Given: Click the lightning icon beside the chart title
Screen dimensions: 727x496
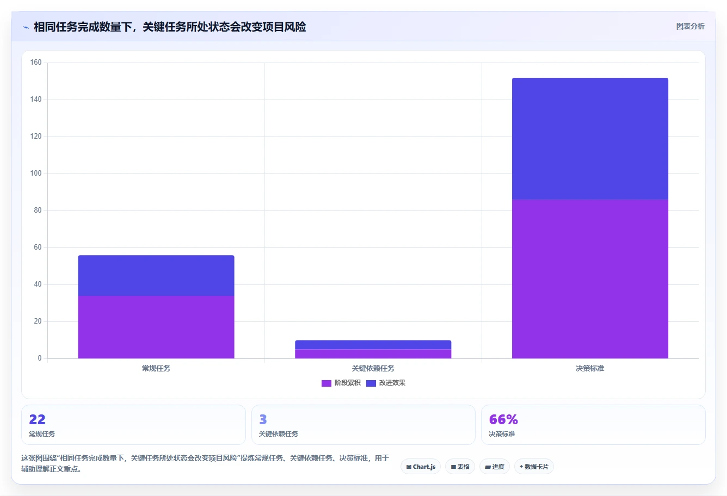Looking at the screenshot, I should (26, 27).
